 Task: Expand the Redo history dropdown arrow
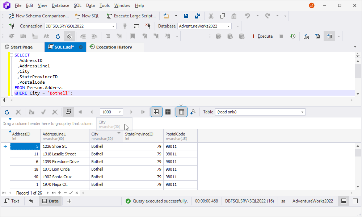click(x=278, y=16)
